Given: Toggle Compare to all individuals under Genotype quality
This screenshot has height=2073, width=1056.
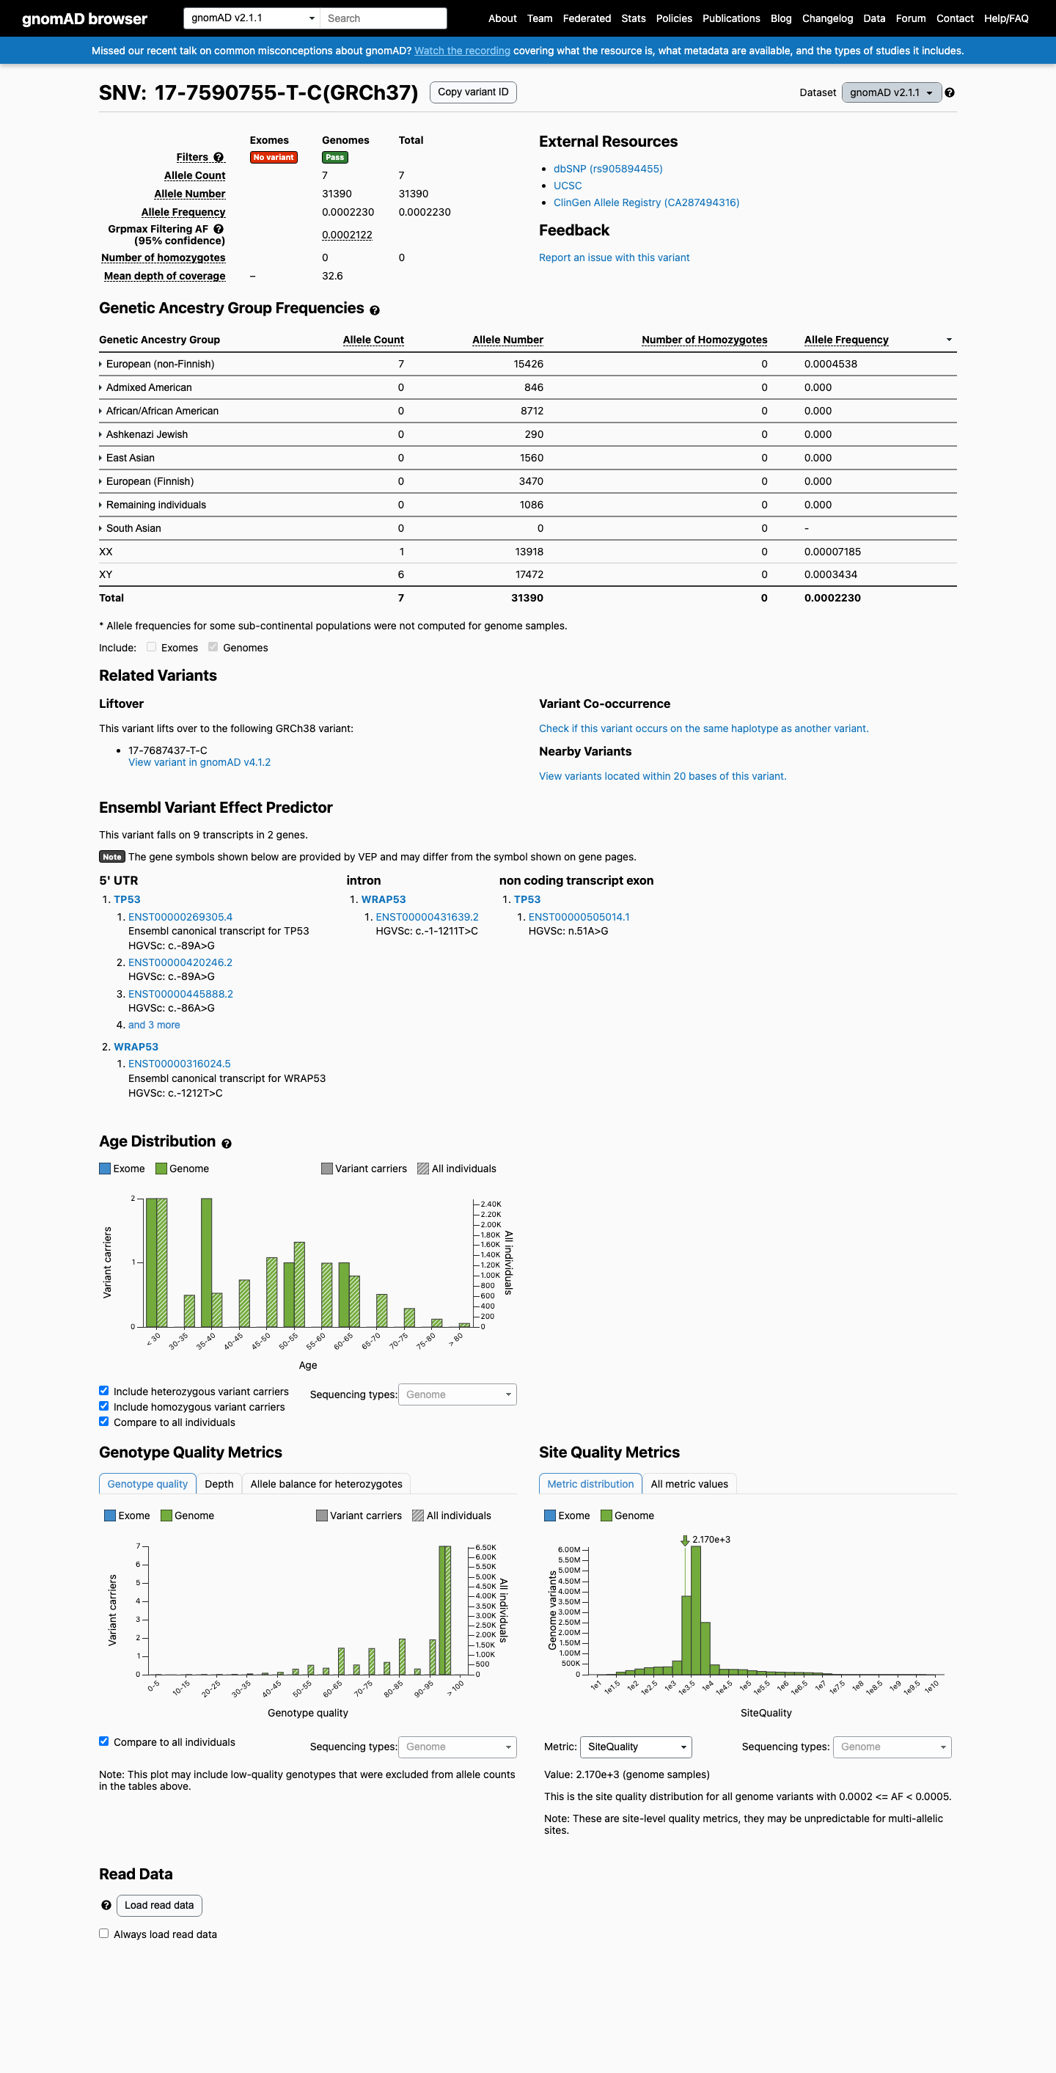Looking at the screenshot, I should click(x=103, y=1741).
